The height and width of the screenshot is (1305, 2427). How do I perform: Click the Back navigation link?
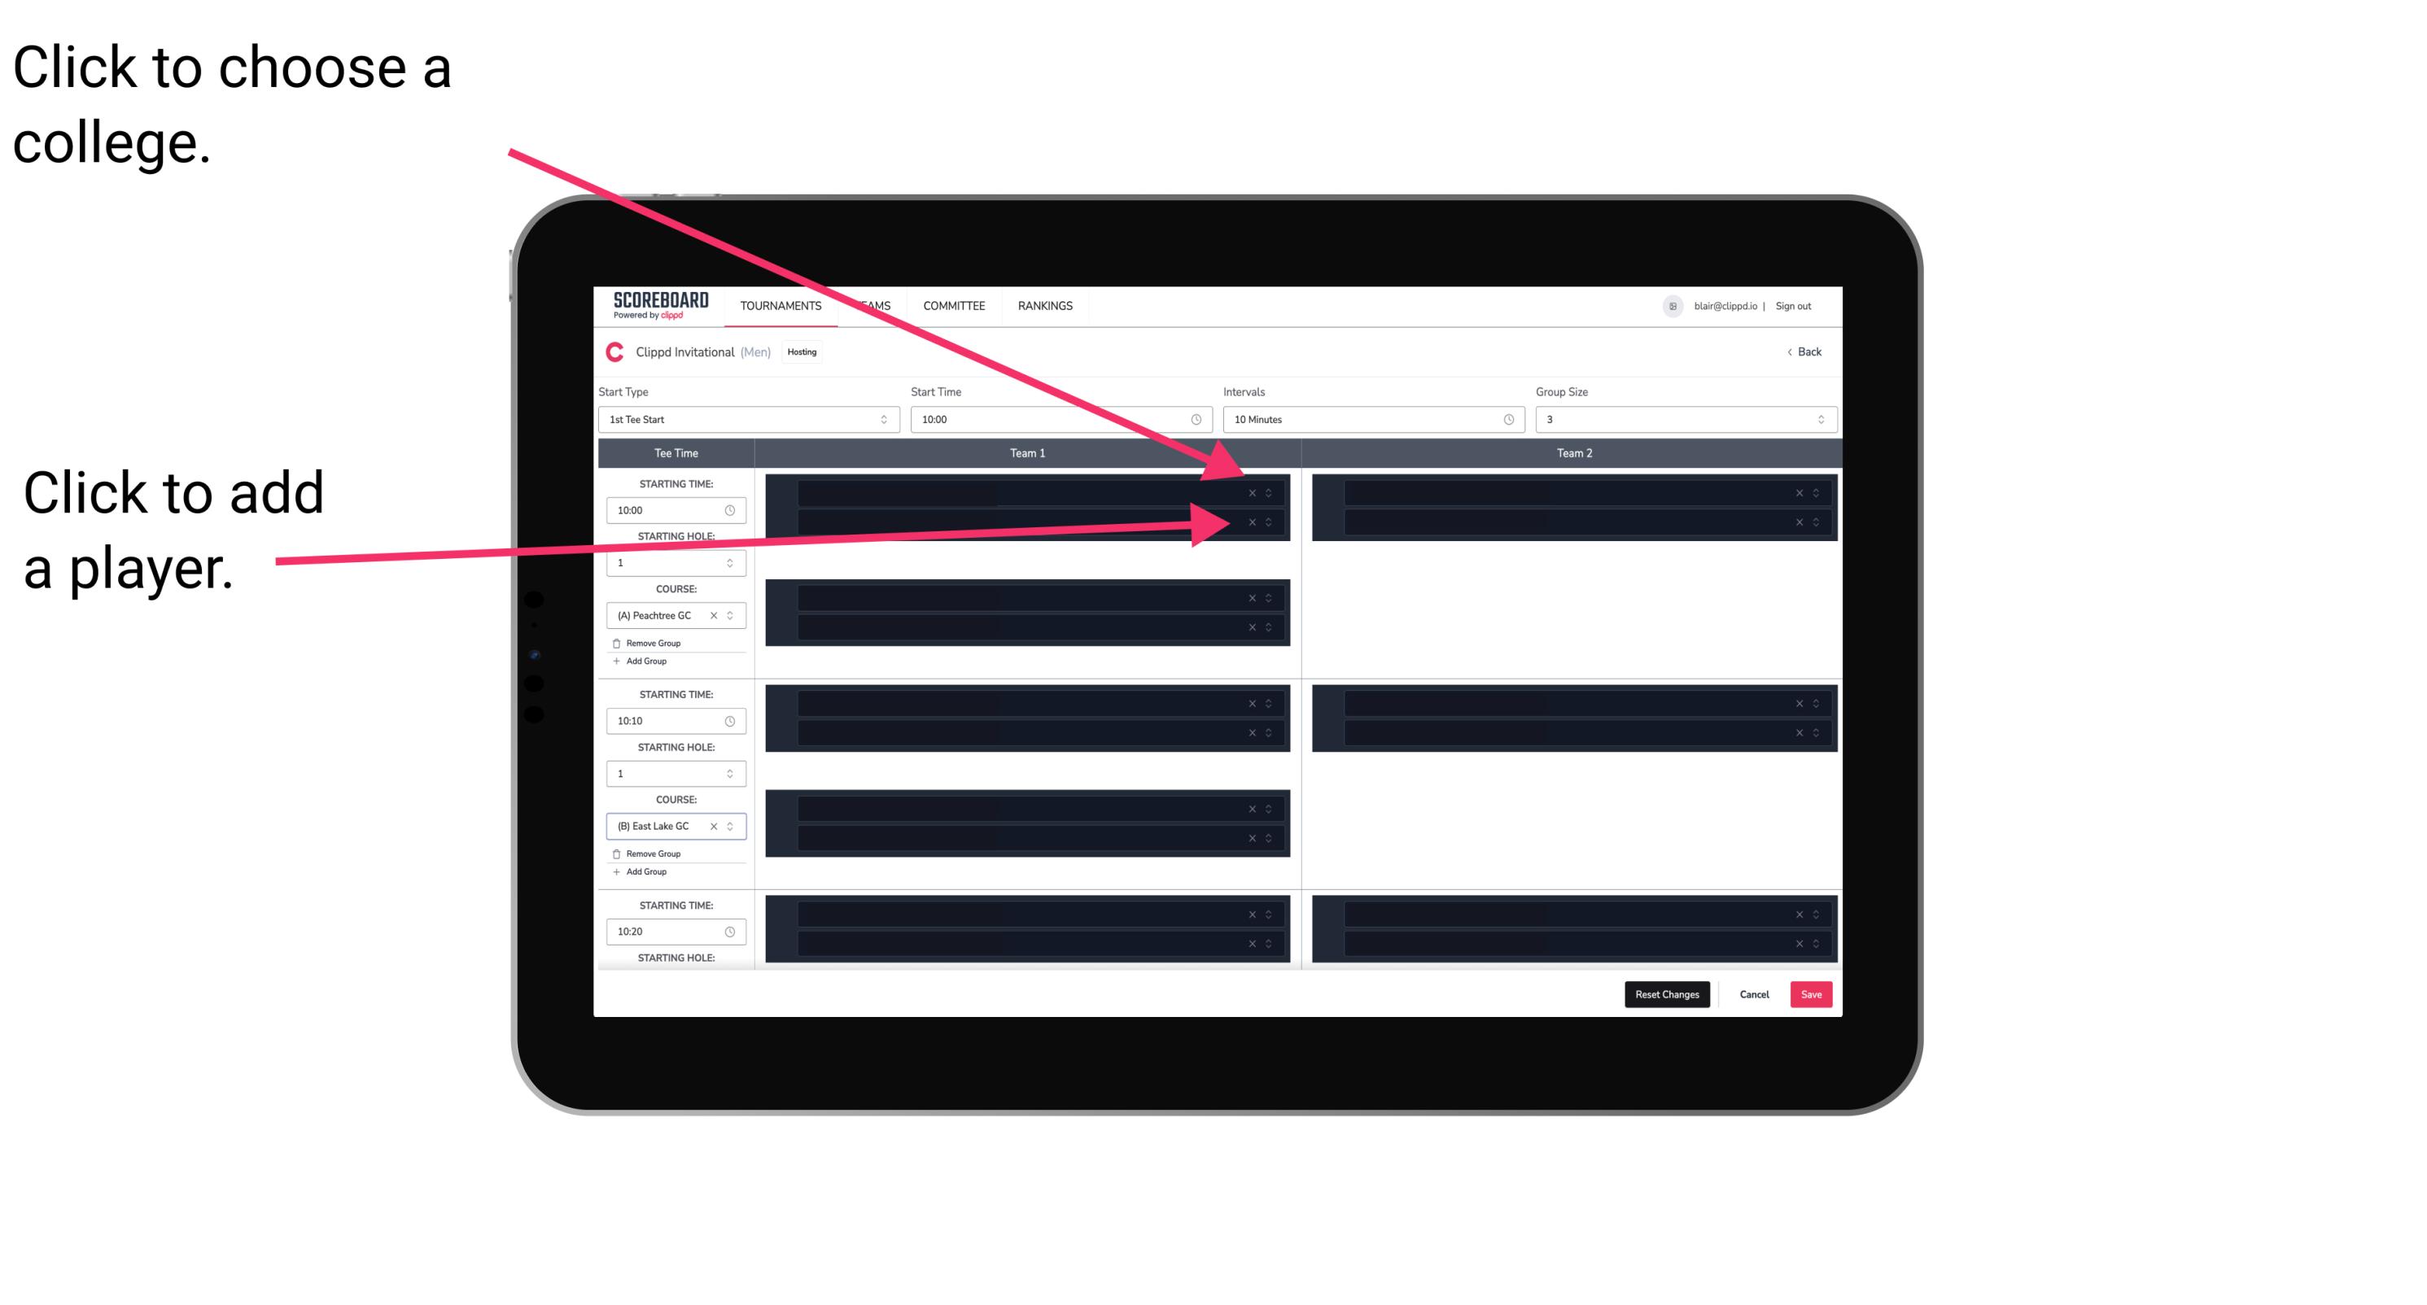(x=1802, y=352)
